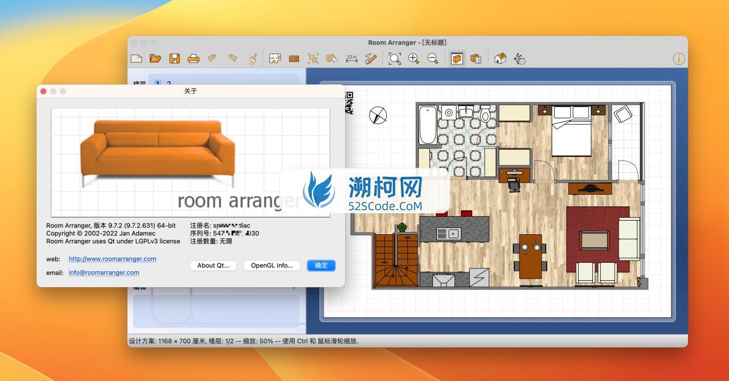Image resolution: width=729 pixels, height=381 pixels.
Task: Select the dining table with plates
Action: click(530, 255)
